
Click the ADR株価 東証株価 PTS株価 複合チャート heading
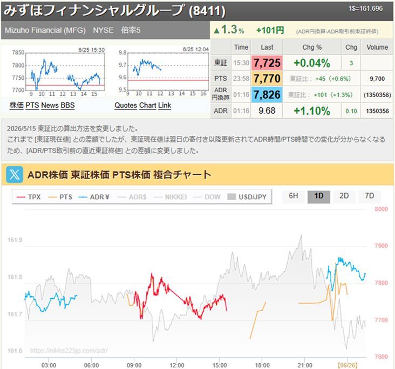point(119,175)
